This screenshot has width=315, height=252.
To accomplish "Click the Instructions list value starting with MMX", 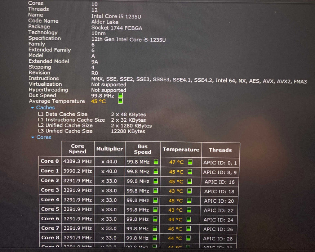I will coord(199,81).
